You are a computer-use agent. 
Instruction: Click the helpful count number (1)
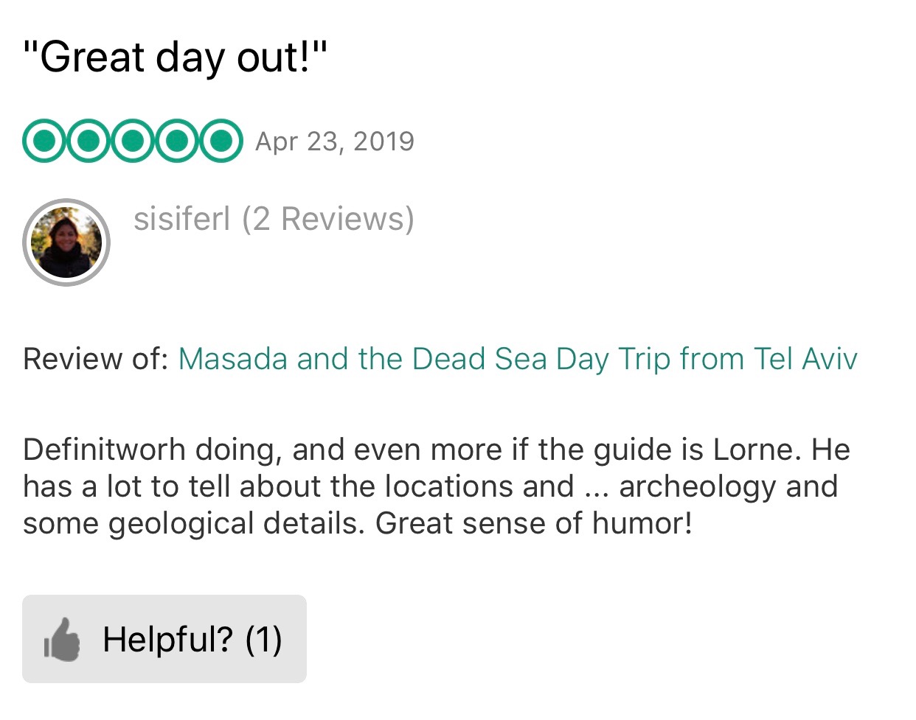tap(263, 639)
